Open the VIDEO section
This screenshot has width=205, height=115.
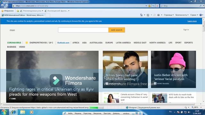pyautogui.click(x=22, y=47)
